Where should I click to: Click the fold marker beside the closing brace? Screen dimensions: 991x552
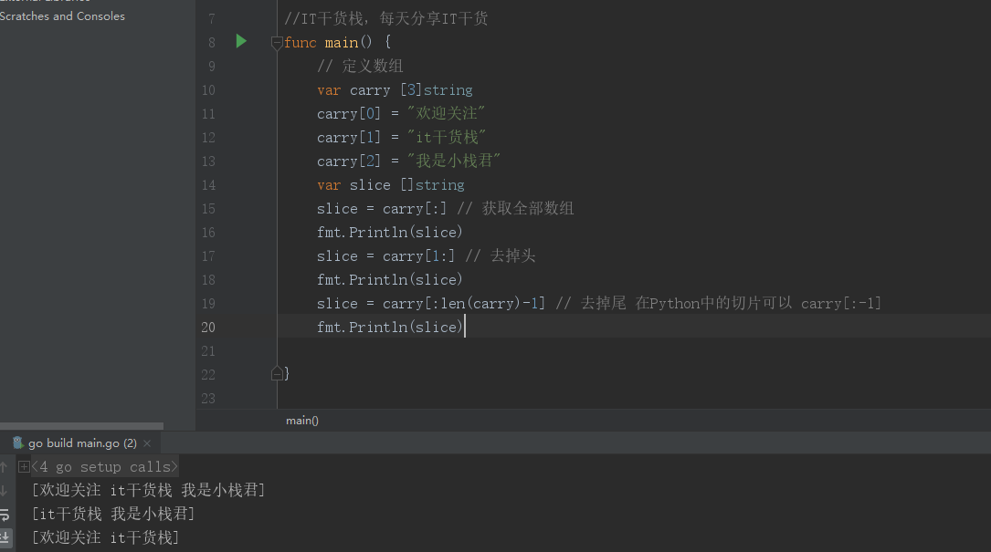click(276, 372)
